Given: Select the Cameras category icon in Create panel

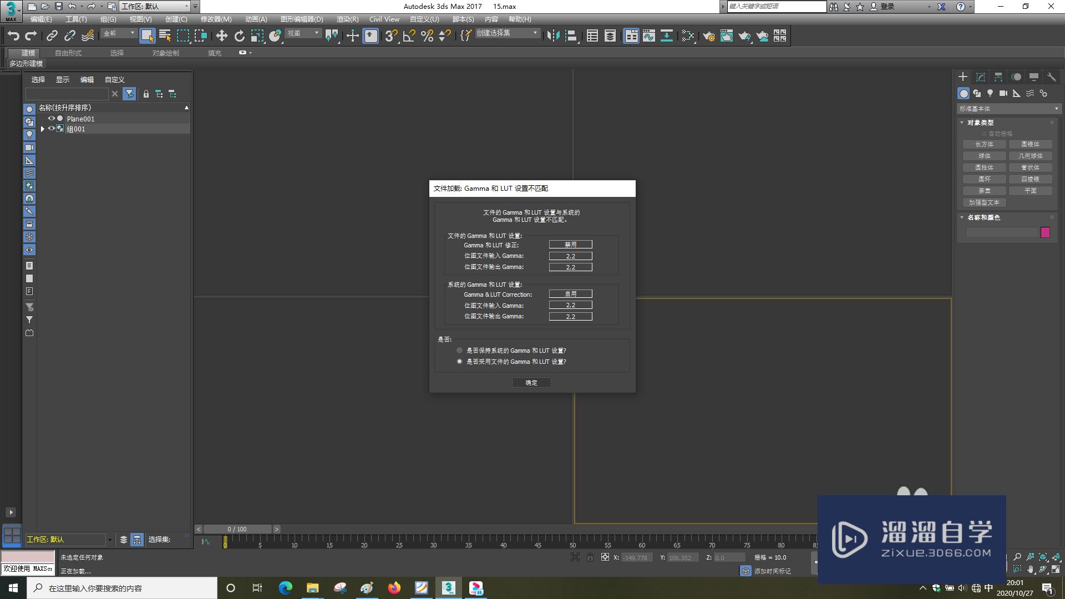Looking at the screenshot, I should click(x=1003, y=93).
